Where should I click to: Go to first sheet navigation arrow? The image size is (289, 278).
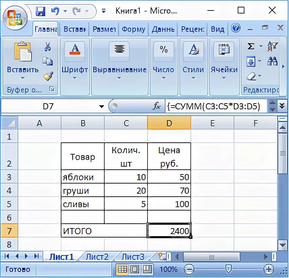click(x=7, y=256)
